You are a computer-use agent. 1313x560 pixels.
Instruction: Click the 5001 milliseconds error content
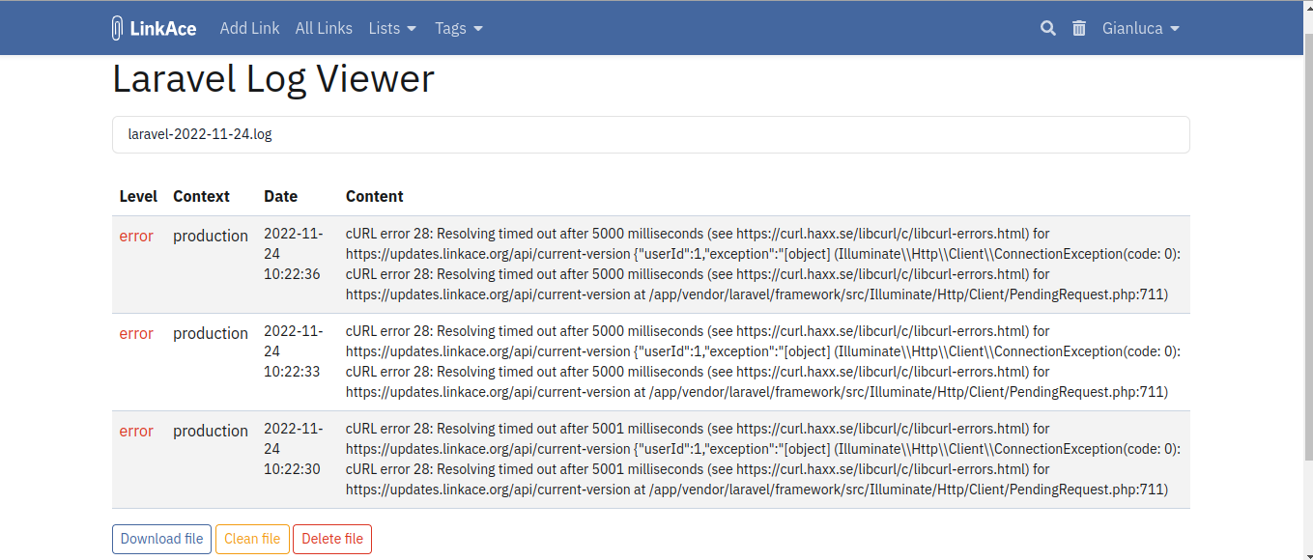point(763,459)
